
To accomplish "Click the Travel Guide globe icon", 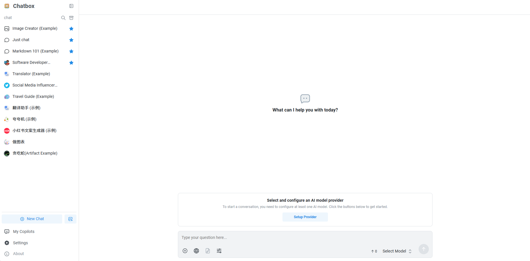I will 7,97.
